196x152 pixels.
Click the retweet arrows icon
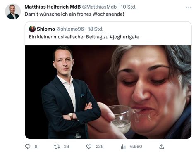pos(57,147)
